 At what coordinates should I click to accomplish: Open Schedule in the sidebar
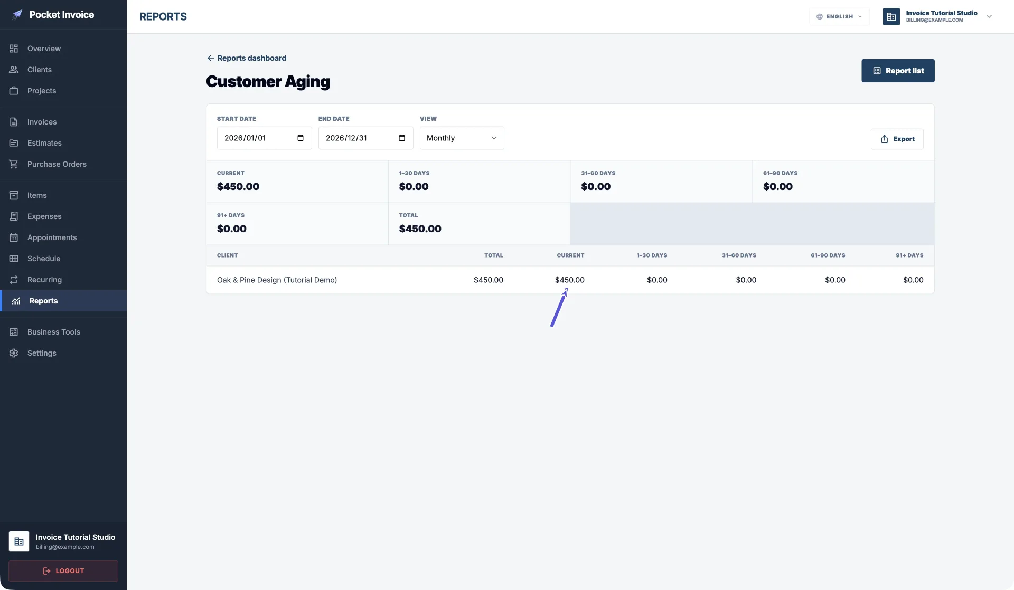63,259
